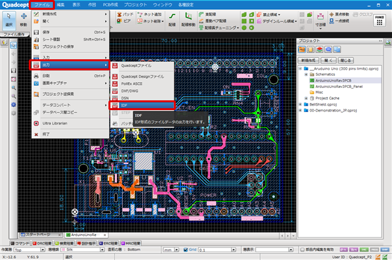392x260 pixels.
Task: Open the 編集 menu
Action: pyautogui.click(x=60, y=5)
